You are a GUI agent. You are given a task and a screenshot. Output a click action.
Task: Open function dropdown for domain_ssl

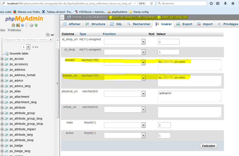coord(125,78)
